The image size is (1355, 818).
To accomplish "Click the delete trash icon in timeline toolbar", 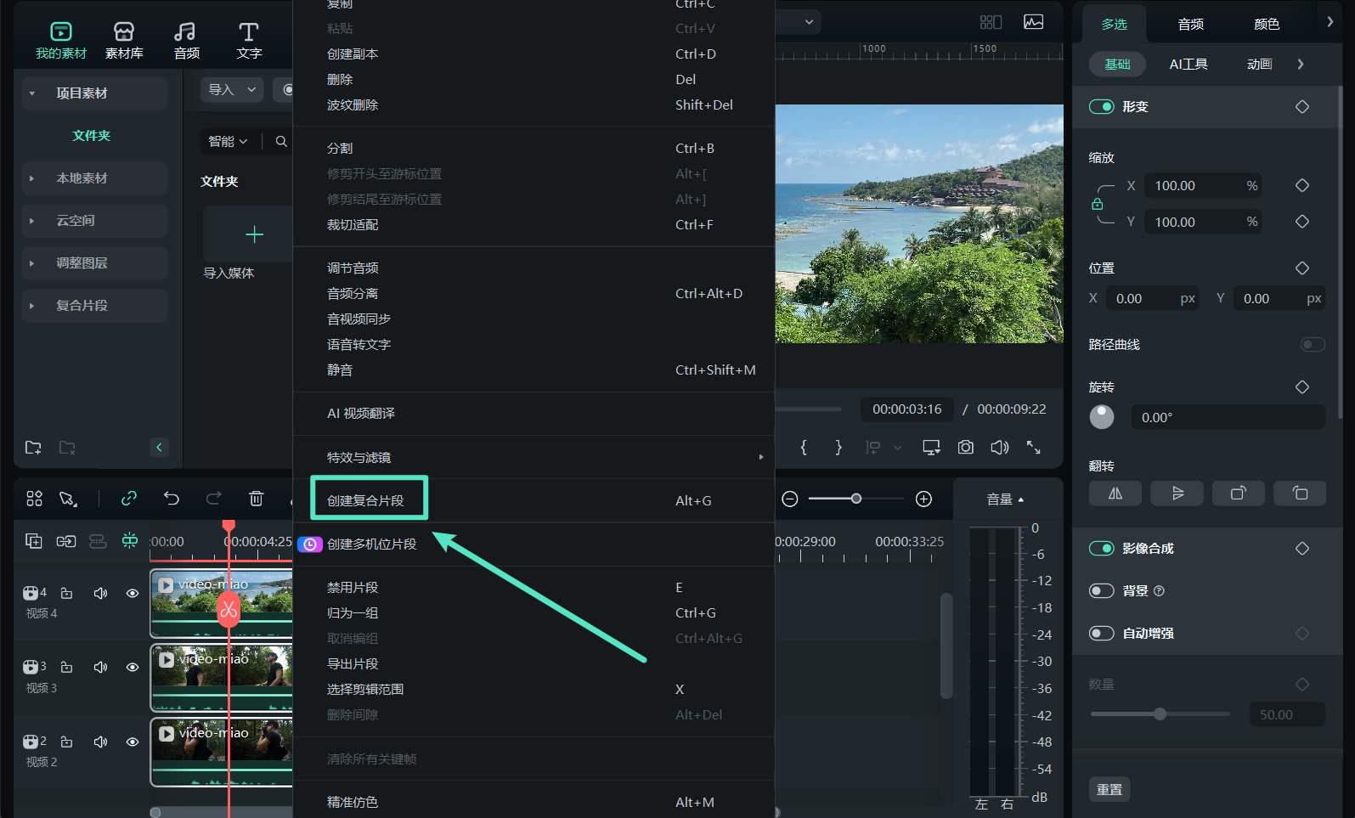I will 257,499.
